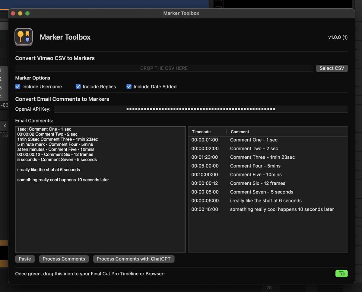362x292 pixels.
Task: Uncheck Include Replies
Action: (x=78, y=86)
